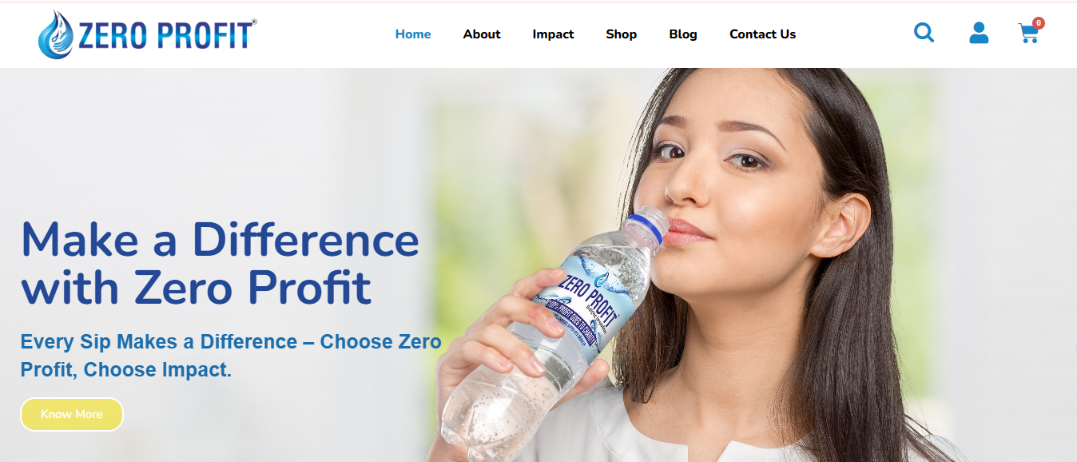Click the blue bottle cap in the photo

click(645, 226)
